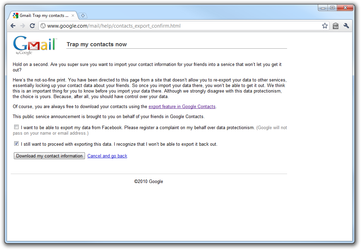Maximize the Chrome window
Image resolution: width=361 pixels, height=250 pixels.
pos(332,8)
